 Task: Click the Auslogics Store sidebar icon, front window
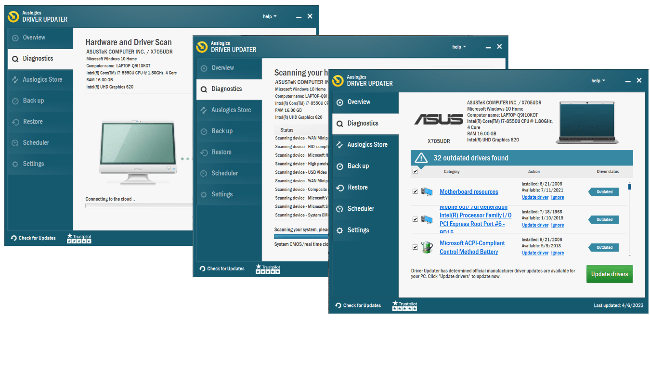pyautogui.click(x=340, y=145)
